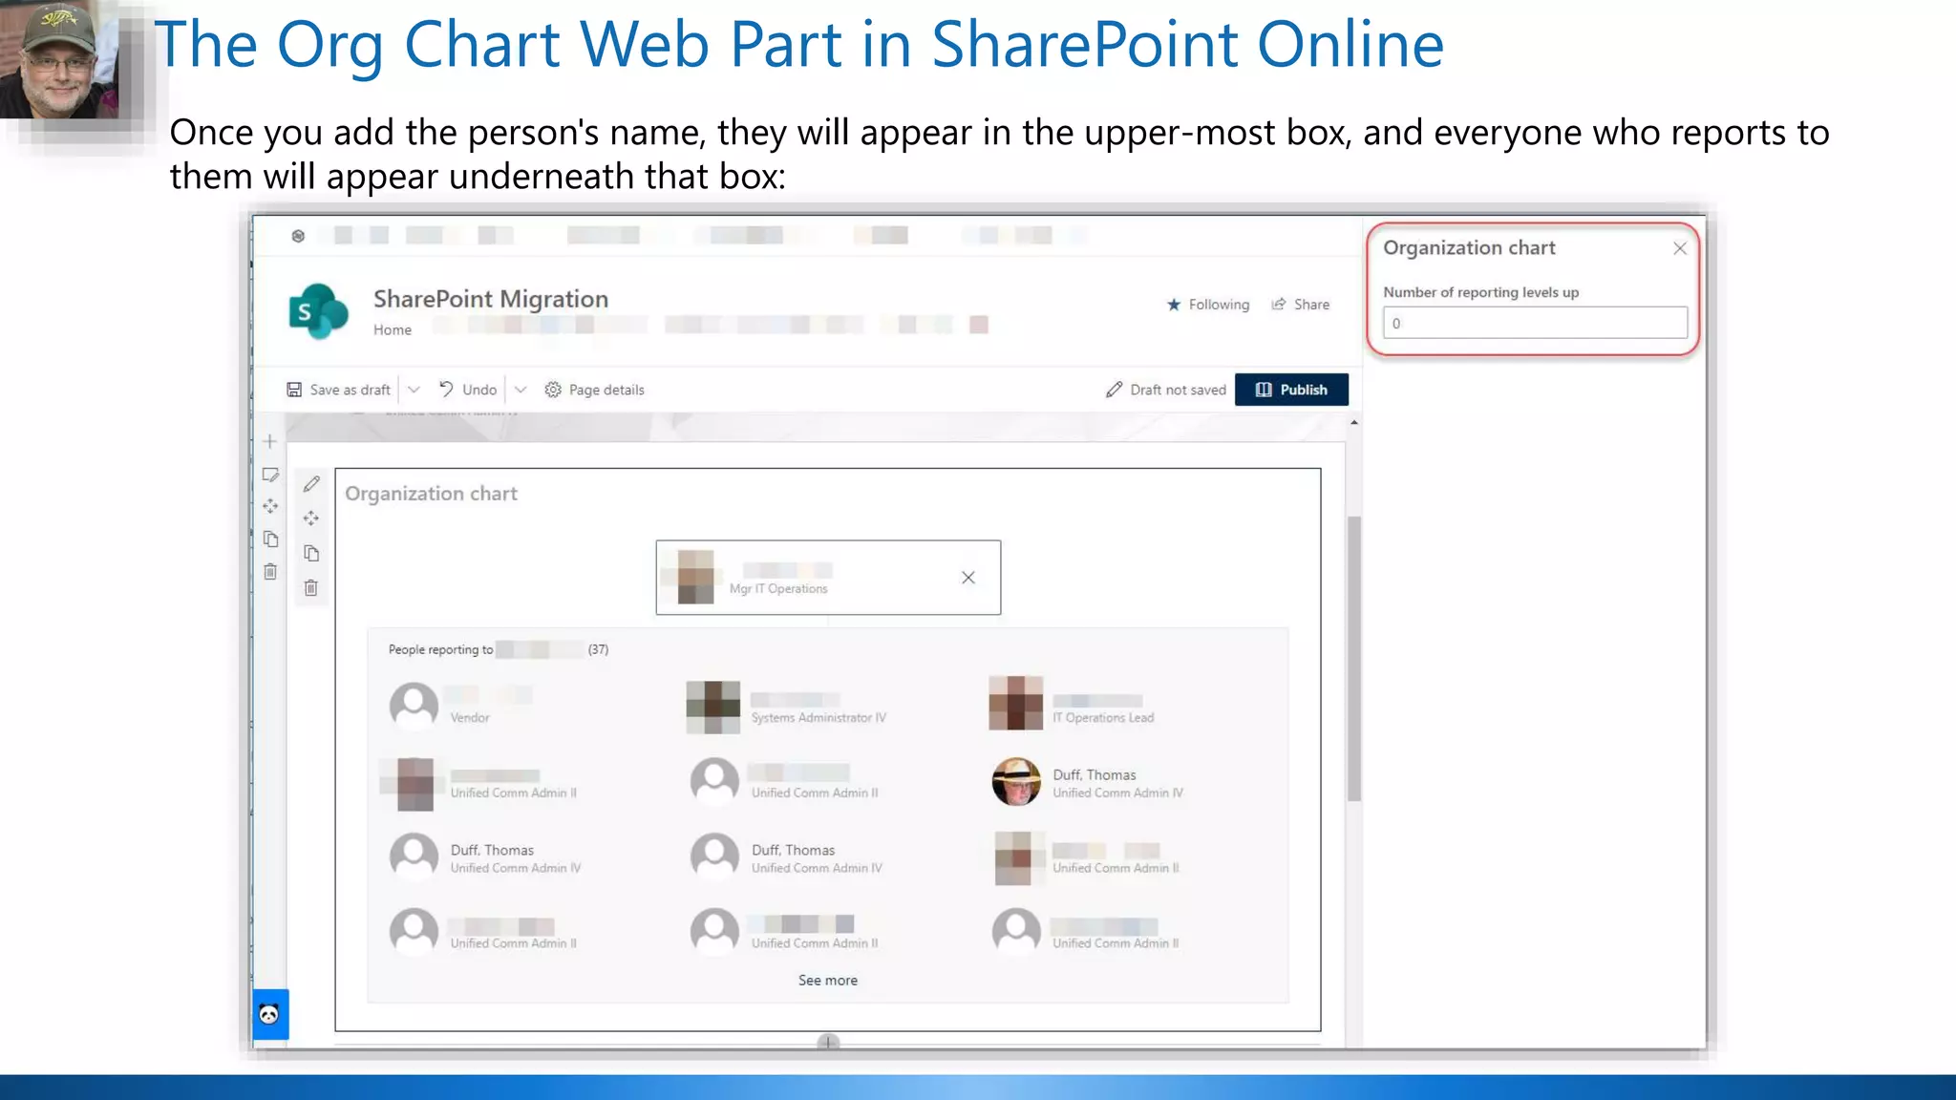
Task: Click the Systems Administrator IV title text
Action: click(x=819, y=718)
